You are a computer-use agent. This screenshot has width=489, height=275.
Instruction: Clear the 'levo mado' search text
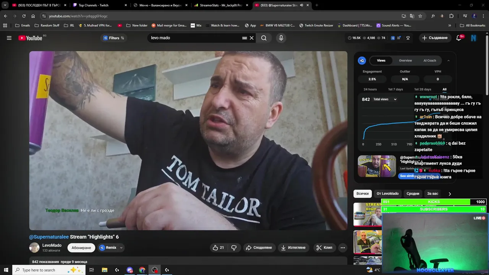point(252,38)
